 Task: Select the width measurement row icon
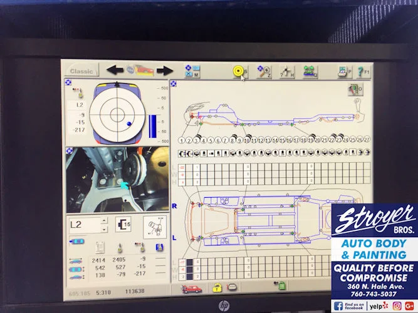(x=77, y=269)
